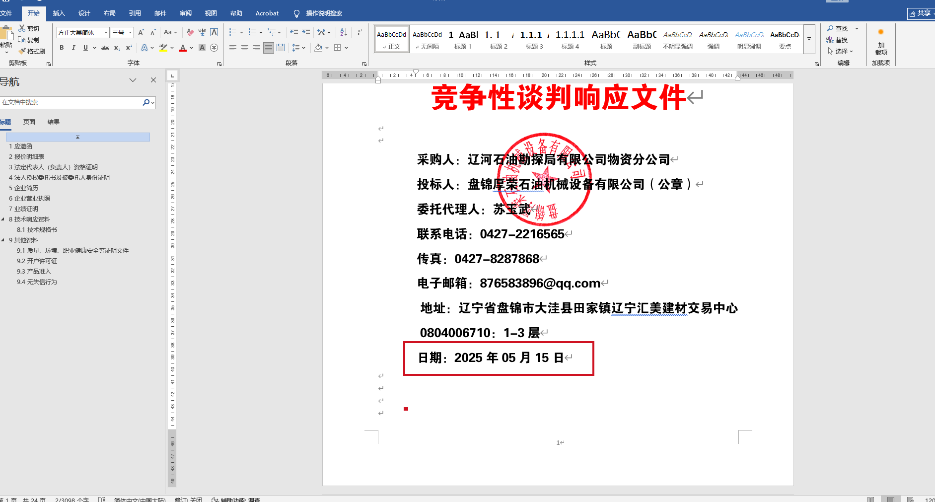Screen dimensions: 935x502
Task: Open the font name dropdown (方正大黑简体)
Action: coord(106,33)
